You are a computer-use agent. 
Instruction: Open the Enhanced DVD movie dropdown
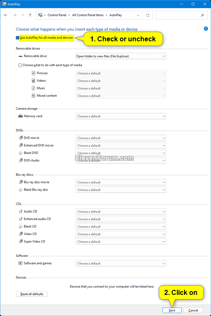[121, 146]
